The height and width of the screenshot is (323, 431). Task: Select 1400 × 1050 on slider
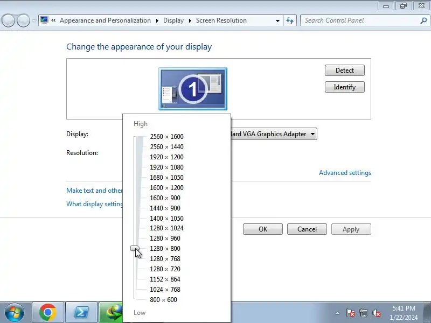tap(166, 219)
